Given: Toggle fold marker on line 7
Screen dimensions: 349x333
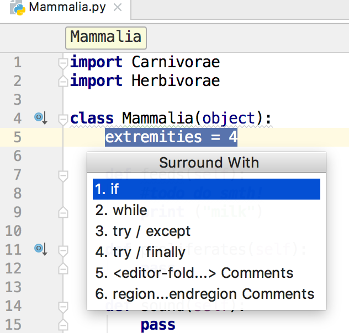Looking at the screenshot, I should pos(63,175).
